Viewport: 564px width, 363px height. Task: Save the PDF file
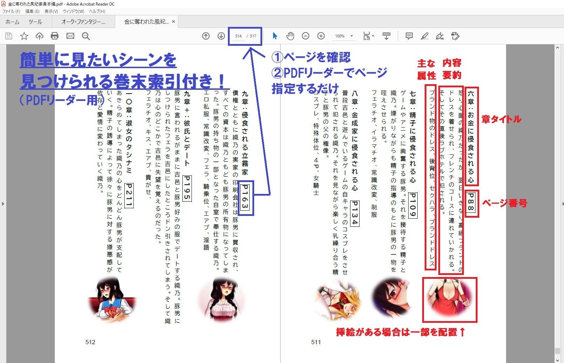(x=8, y=36)
